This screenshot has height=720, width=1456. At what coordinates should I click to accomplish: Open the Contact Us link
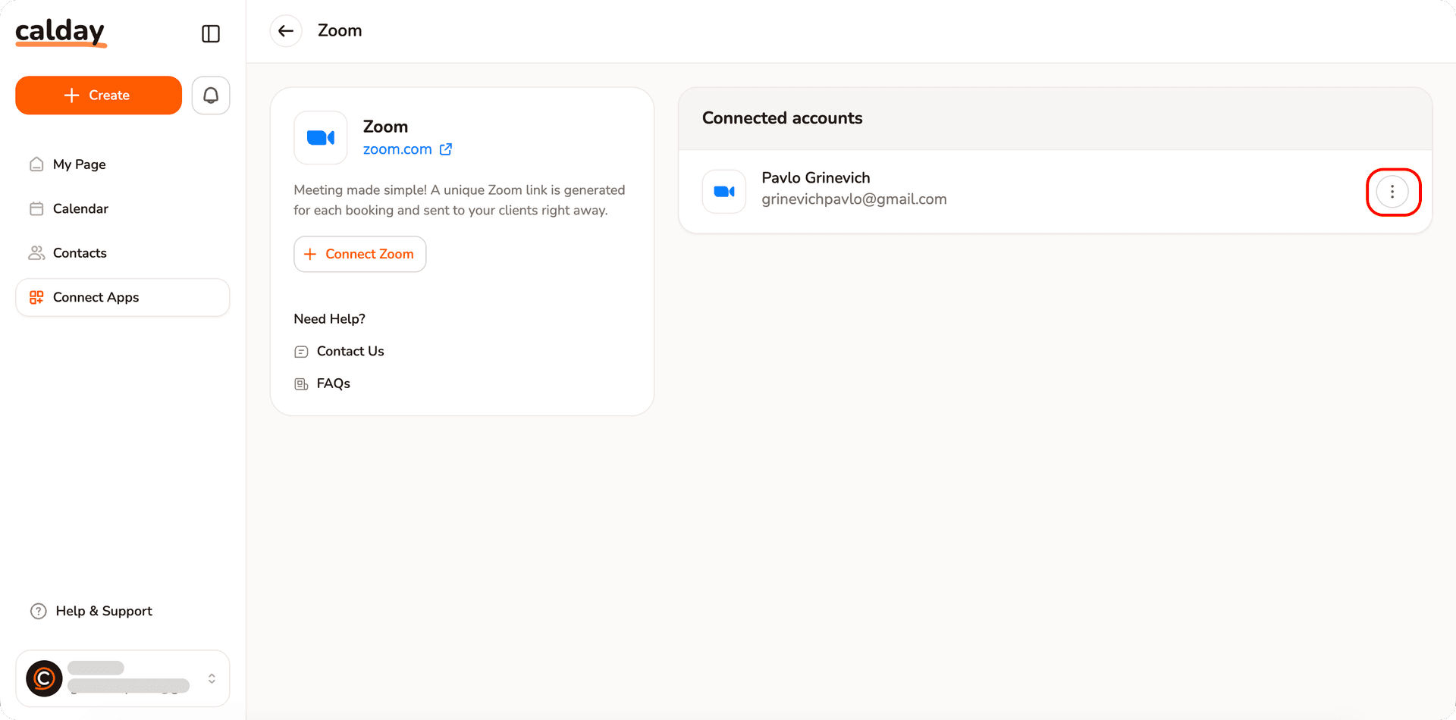pyautogui.click(x=350, y=351)
